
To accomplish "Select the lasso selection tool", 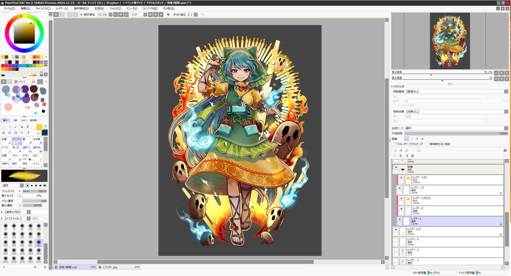I will click(10, 127).
